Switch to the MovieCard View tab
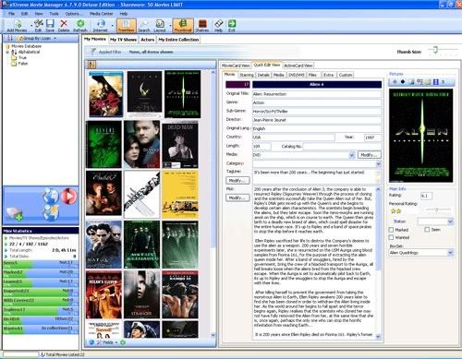The image size is (462, 359). [236, 66]
